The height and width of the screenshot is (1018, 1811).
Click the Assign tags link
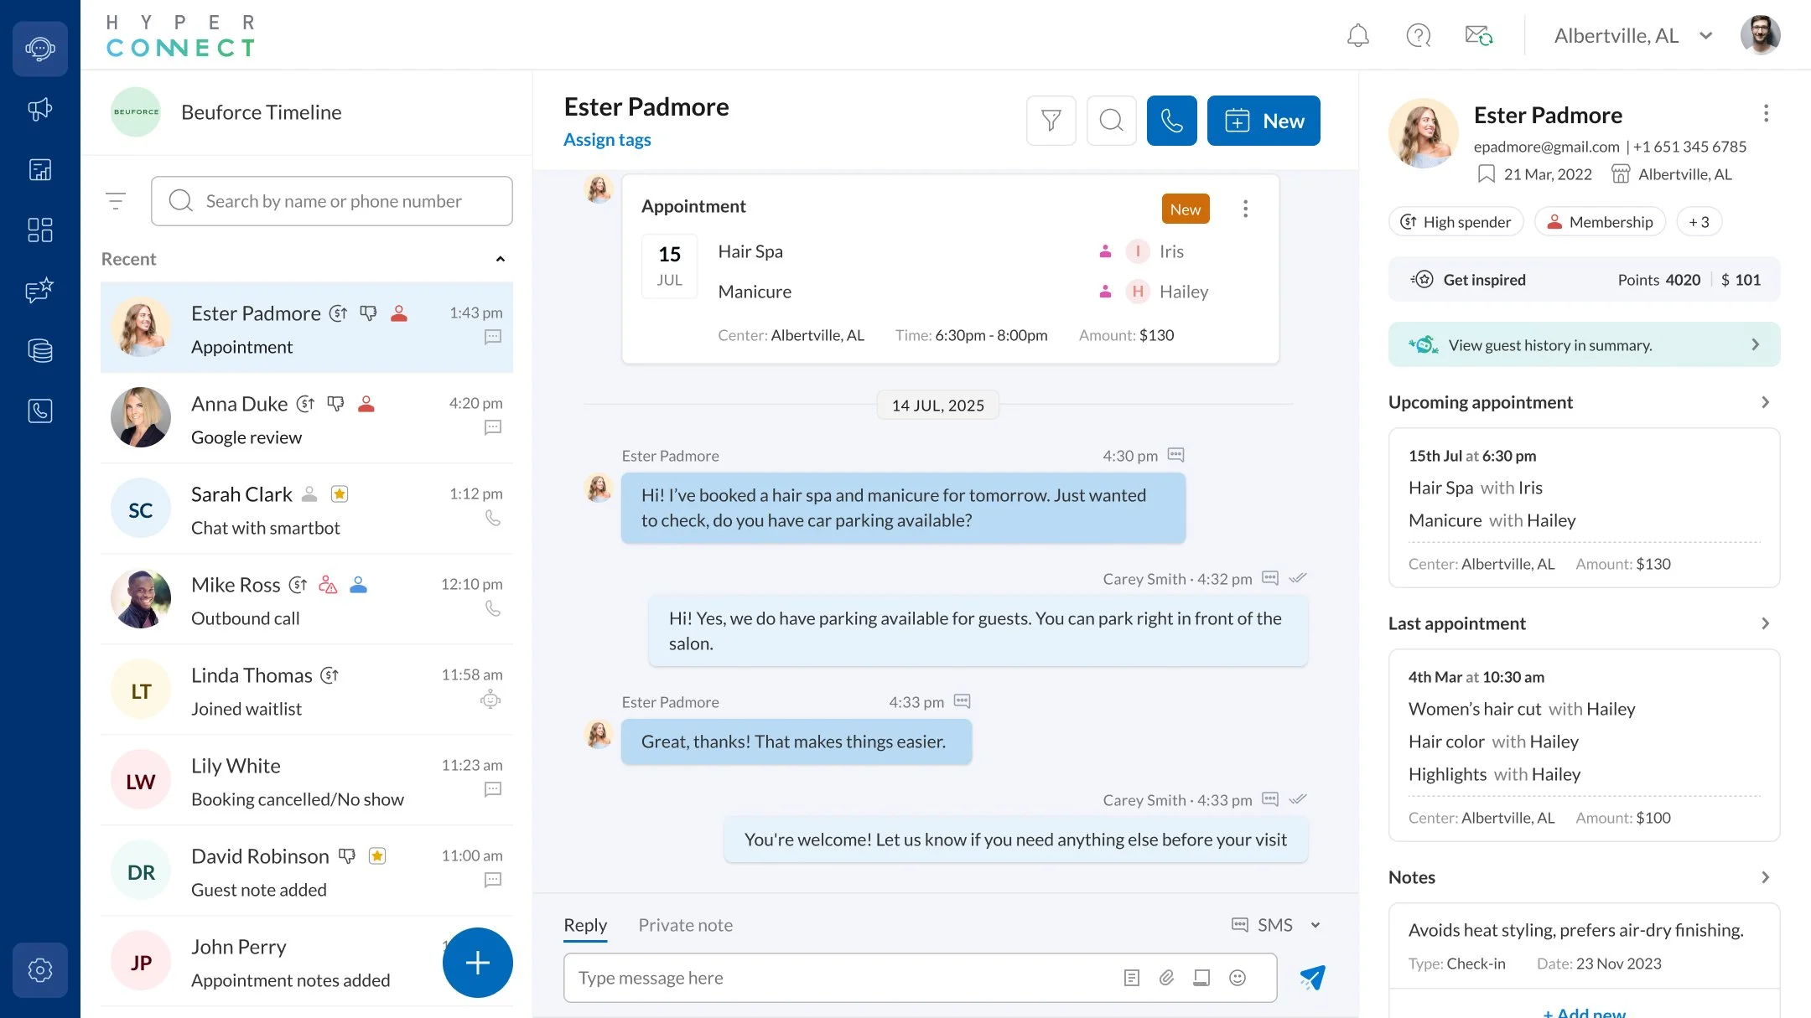pos(607,139)
